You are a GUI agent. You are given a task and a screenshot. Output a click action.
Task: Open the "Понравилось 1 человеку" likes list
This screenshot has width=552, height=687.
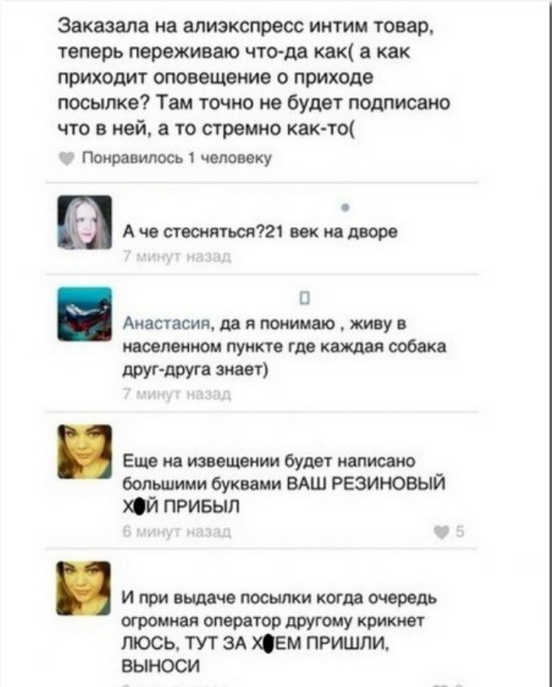pos(177,158)
